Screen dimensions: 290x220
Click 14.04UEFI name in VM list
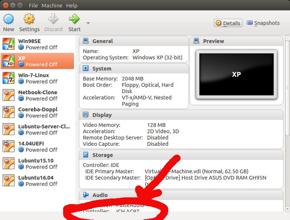31,144
